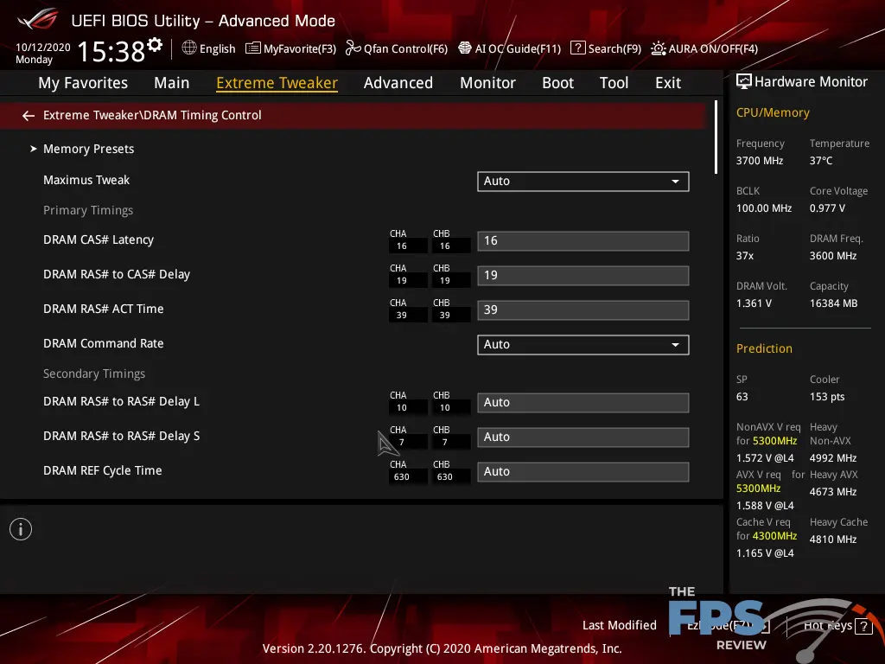Click DRAM RAS# ACT Time field
The image size is (885, 664).
pos(583,310)
